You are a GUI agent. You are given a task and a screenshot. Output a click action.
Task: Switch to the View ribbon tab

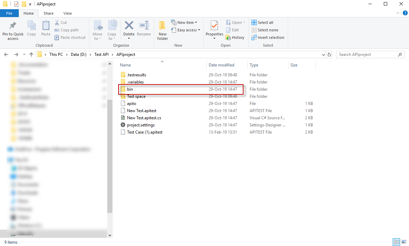click(x=67, y=13)
